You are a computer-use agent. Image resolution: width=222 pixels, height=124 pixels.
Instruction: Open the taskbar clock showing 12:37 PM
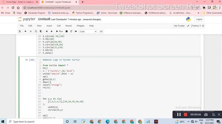[x=209, y=122]
